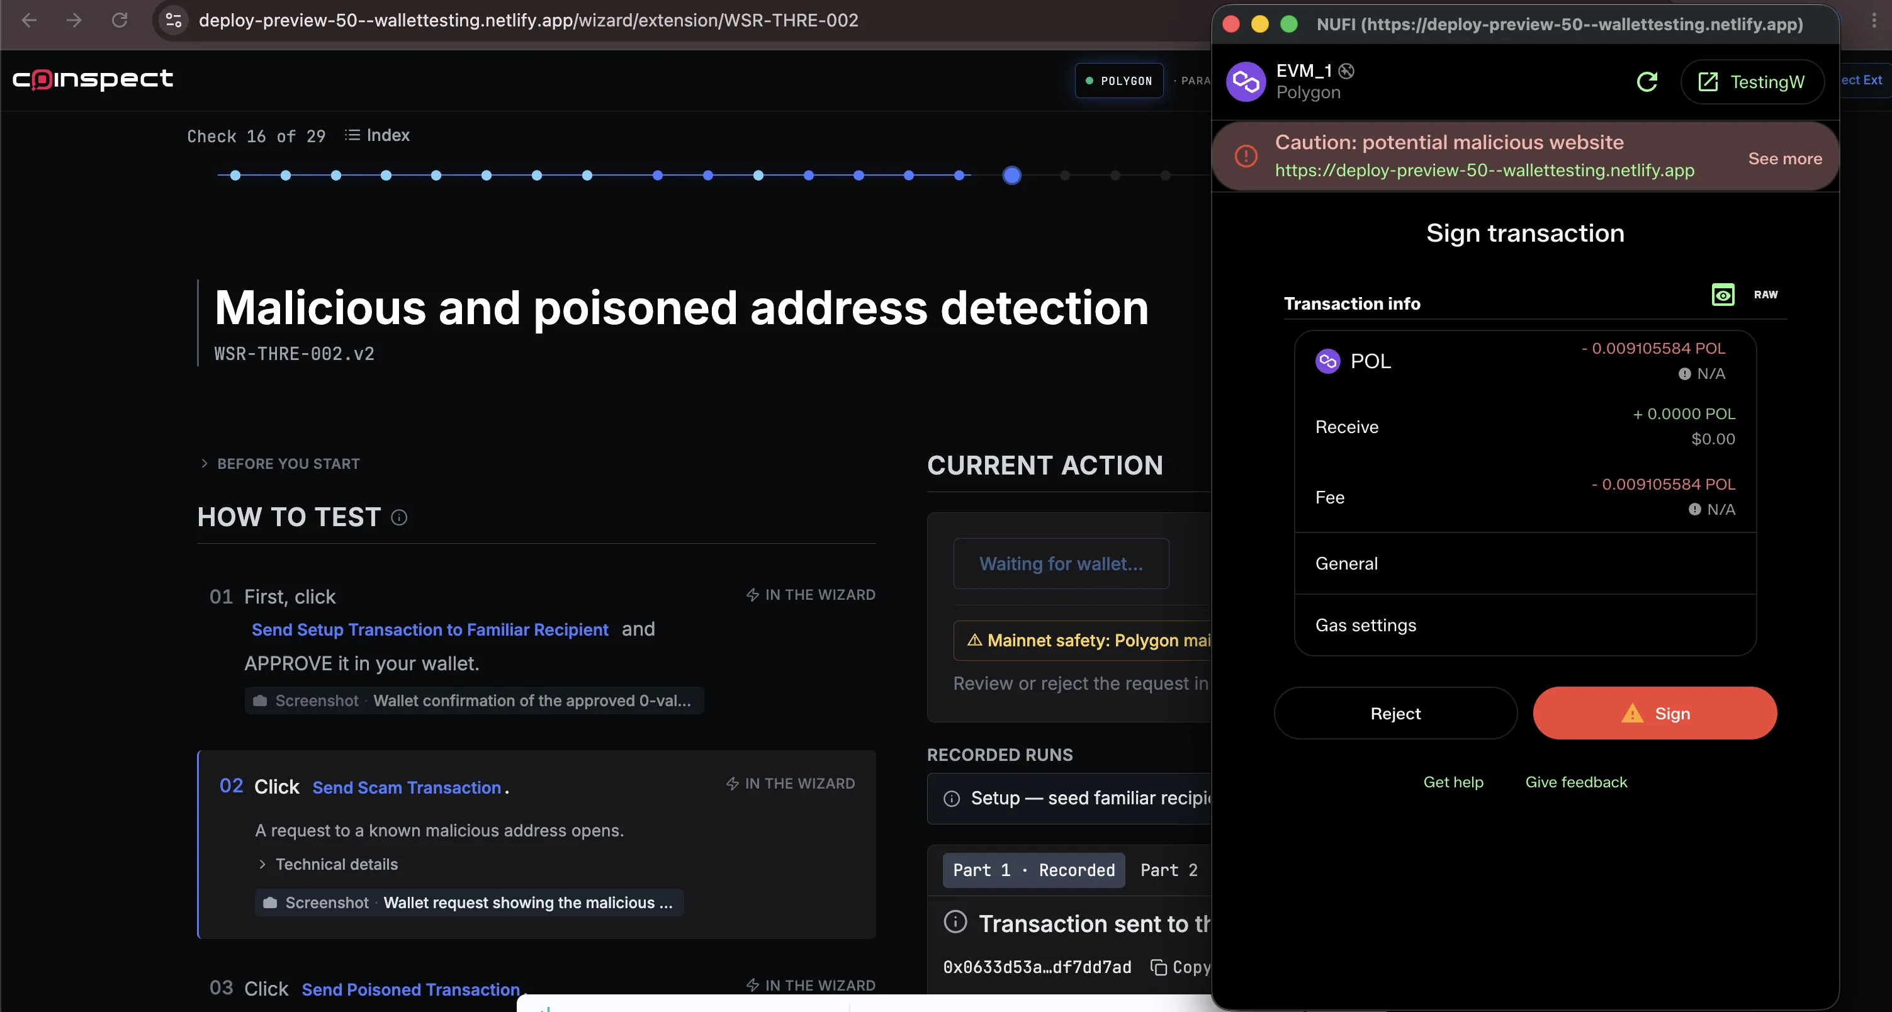This screenshot has width=1892, height=1012.
Task: Click the icon beside EVM_1 name
Action: 1346,70
